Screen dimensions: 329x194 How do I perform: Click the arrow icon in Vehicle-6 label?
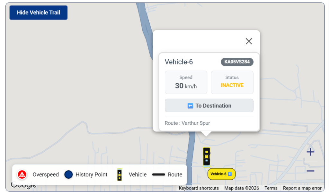230,174
